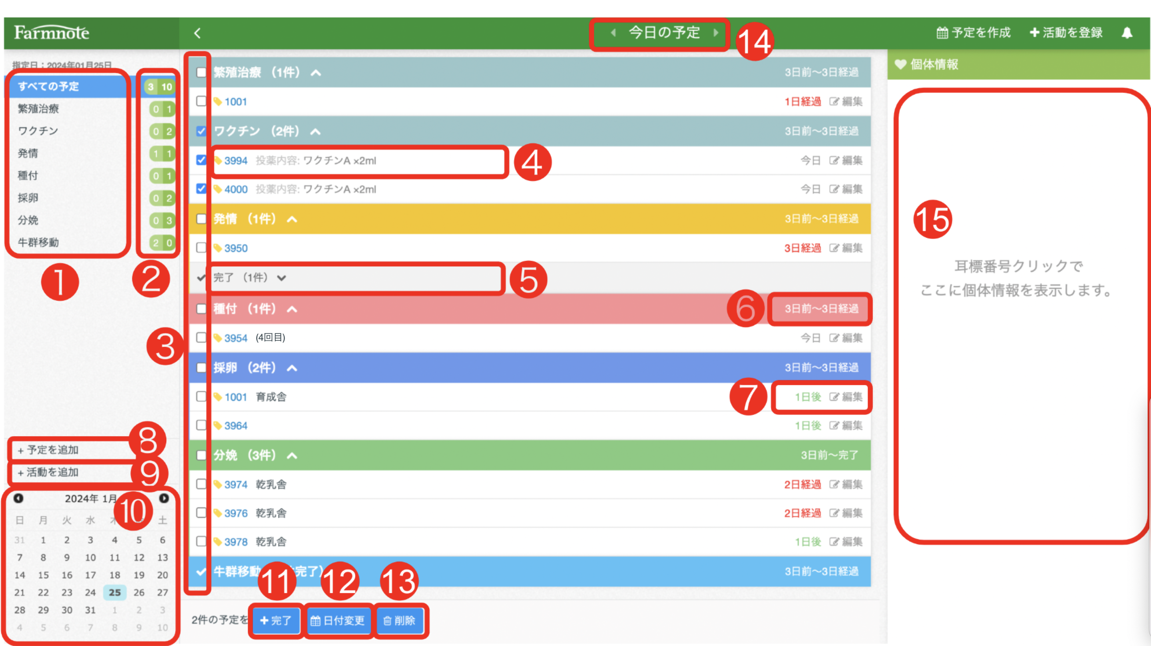Click tag icon next to 3964
The height and width of the screenshot is (646, 1151).
[x=217, y=426]
